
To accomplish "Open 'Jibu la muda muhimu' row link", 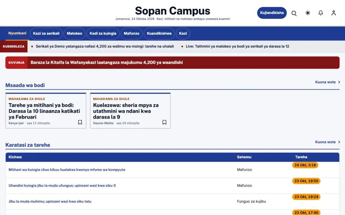I will coord(50,201).
